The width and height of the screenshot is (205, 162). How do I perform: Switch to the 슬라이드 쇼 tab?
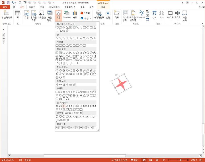click(x=70, y=7)
